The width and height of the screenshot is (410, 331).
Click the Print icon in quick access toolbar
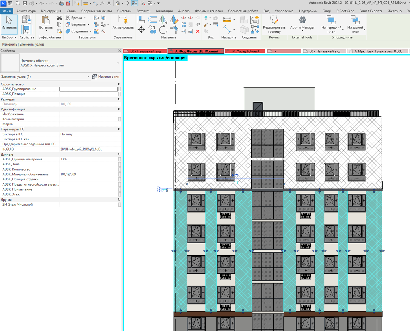[62, 3]
